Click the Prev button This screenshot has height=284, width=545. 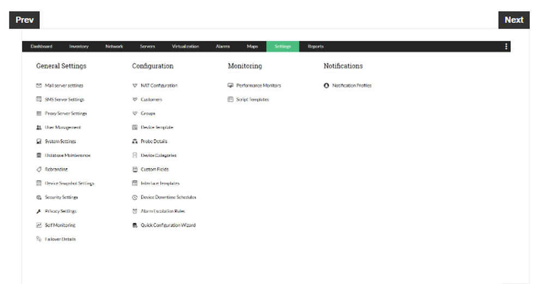pyautogui.click(x=25, y=20)
